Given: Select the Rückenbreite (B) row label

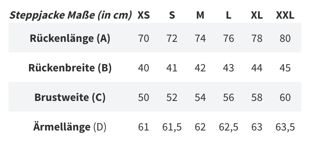Looking at the screenshot, I should click(70, 68).
